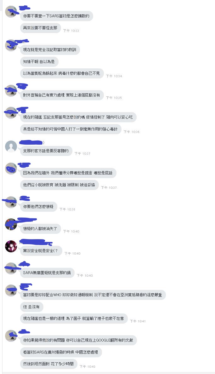Viewport: 215px width, 374px height.
Task: Click the message about 配合WHO 通報機制
Action: [93, 295]
